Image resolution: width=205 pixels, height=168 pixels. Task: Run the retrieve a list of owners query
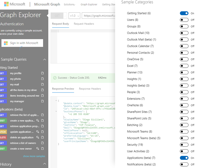tap(23, 143)
